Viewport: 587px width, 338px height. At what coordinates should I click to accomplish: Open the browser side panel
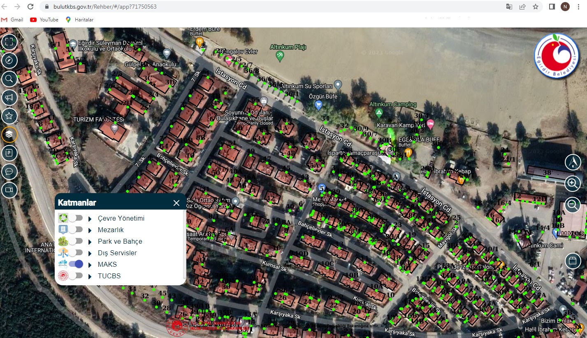tap(552, 7)
